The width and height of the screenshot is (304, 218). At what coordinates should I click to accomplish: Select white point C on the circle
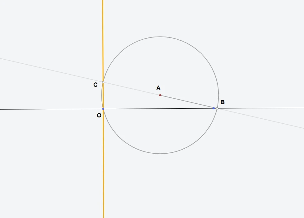(x=103, y=82)
